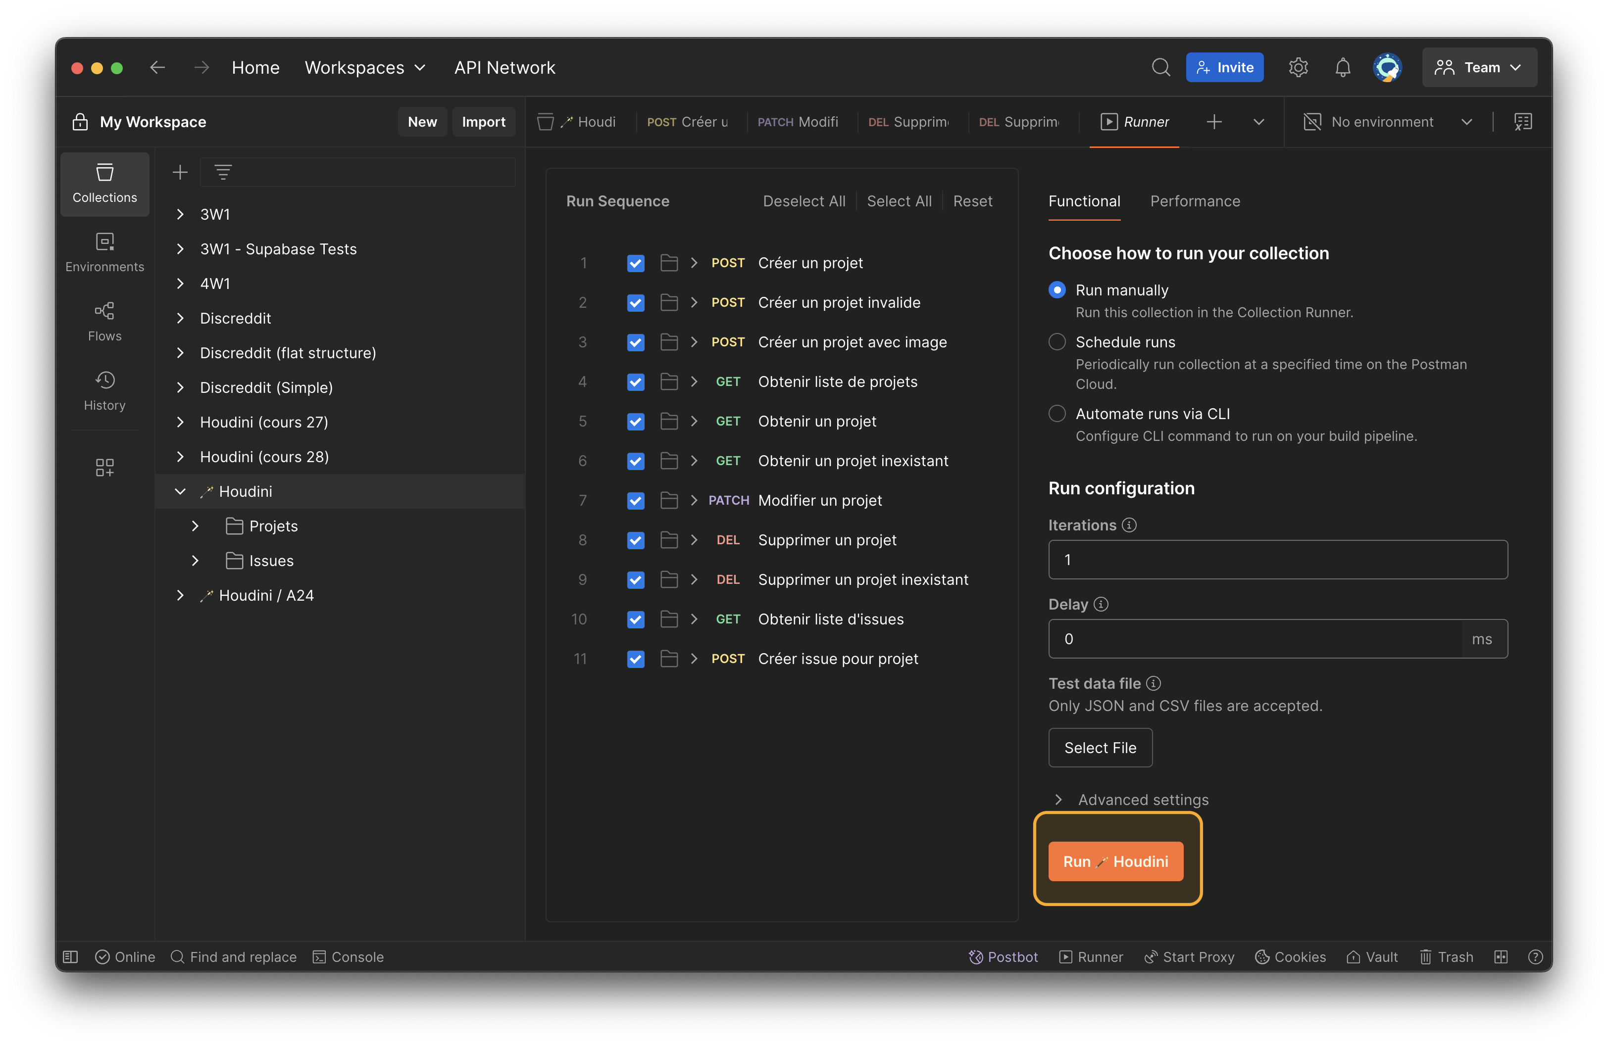Click the Run Houdini button
The image size is (1608, 1045).
click(1115, 861)
